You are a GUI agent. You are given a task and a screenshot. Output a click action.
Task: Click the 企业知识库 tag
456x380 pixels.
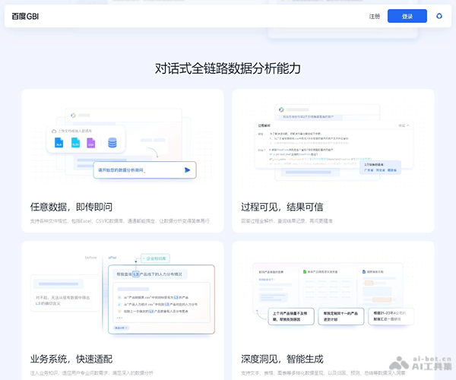click(154, 258)
